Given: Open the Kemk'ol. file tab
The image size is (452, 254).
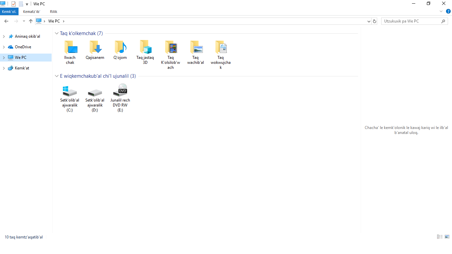Looking at the screenshot, I should click(x=9, y=12).
